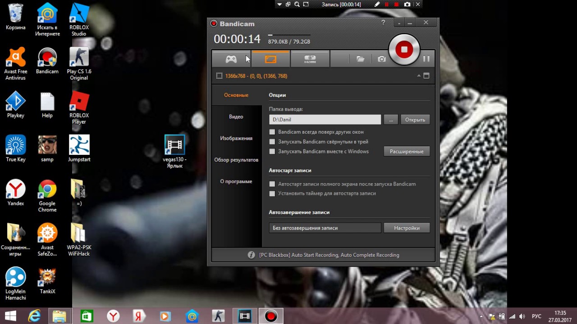Click the Корзина desktop icon
This screenshot has height=324, width=577.
pyautogui.click(x=16, y=17)
